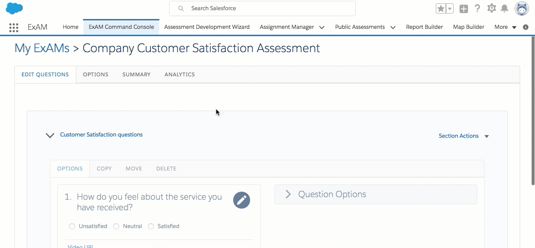The image size is (535, 248).
Task: Select the Unsatisfied radio button
Action: (x=72, y=226)
